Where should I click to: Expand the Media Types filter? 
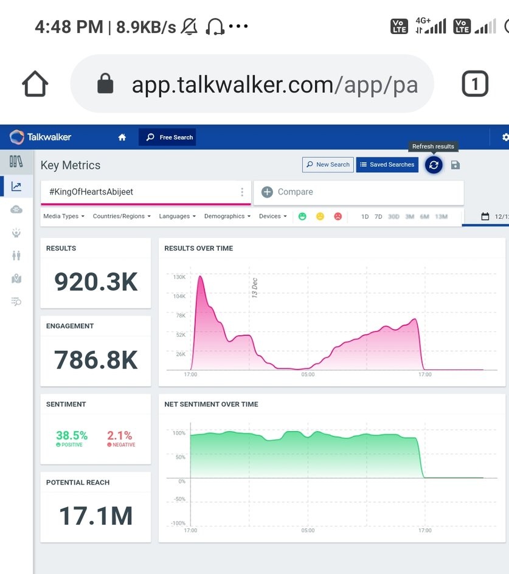point(64,216)
